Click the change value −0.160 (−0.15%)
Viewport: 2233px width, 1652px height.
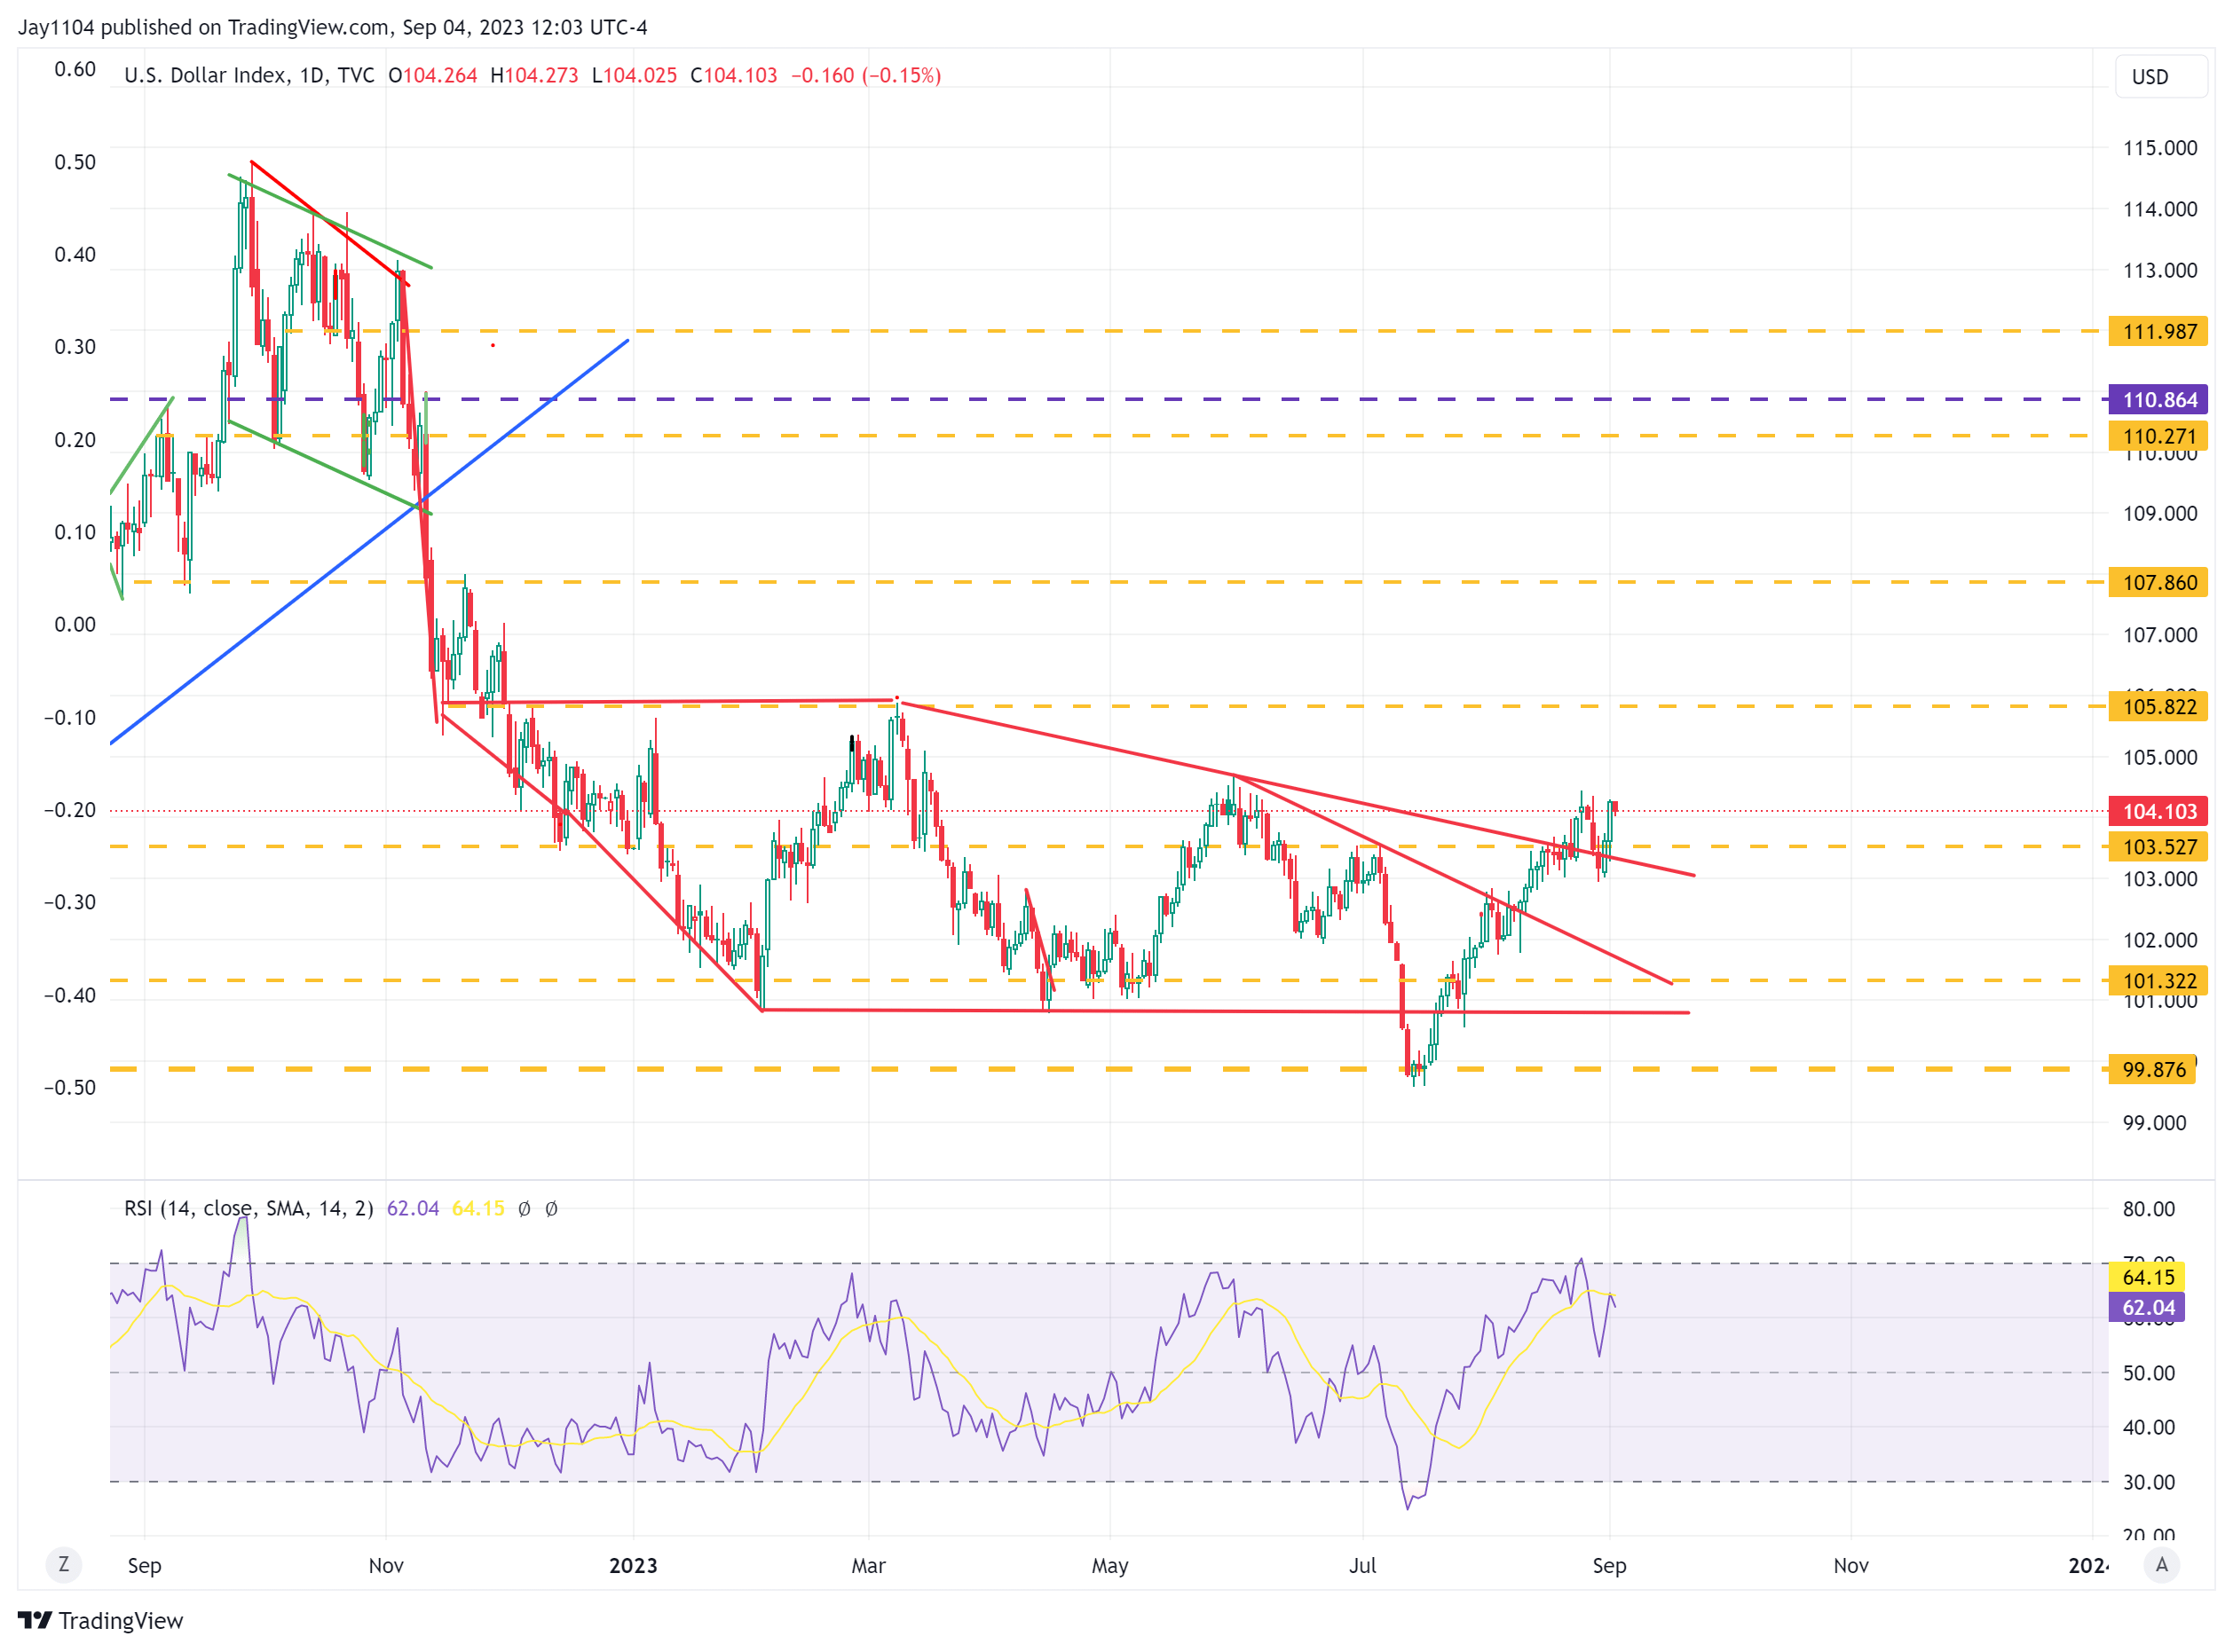coord(865,75)
